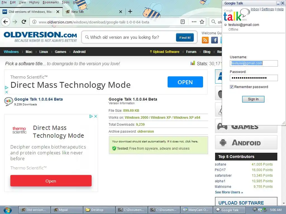This screenshot has width=286, height=214.
Task: Open the Edit menu
Action: 13,2
